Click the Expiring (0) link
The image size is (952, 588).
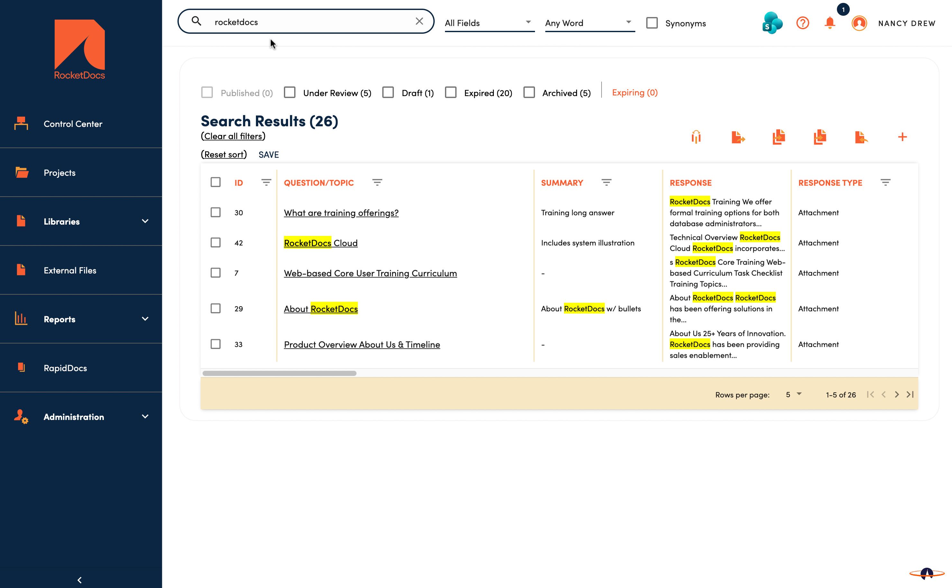tap(635, 93)
